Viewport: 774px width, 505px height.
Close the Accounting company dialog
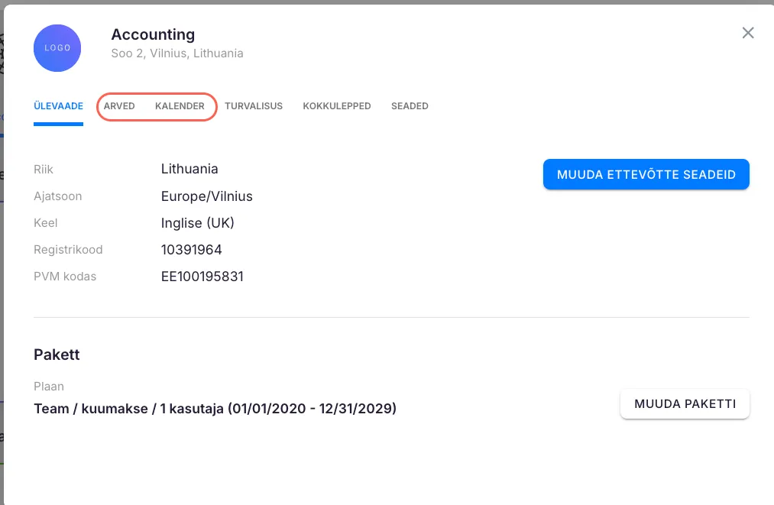tap(748, 33)
